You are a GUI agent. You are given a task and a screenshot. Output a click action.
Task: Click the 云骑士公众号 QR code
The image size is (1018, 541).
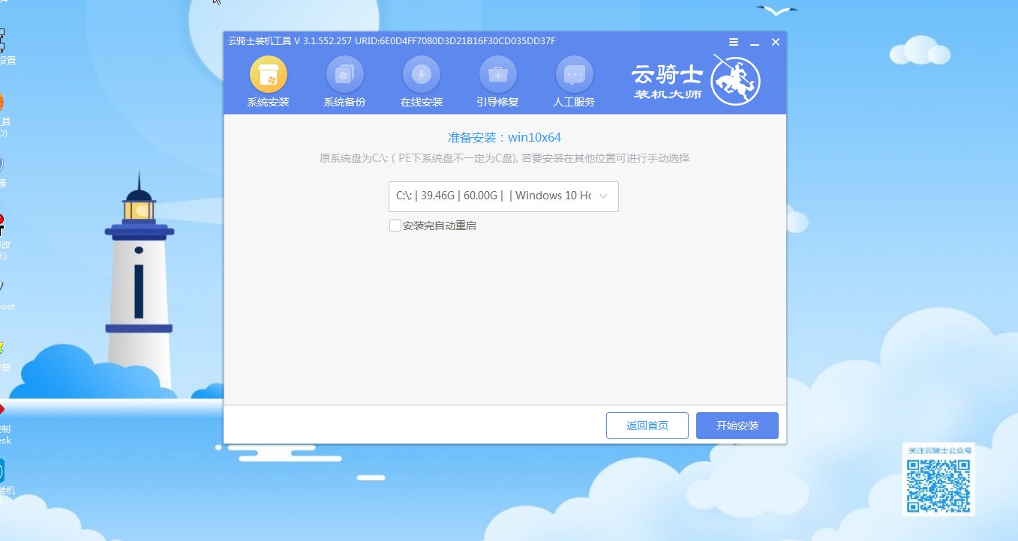[x=938, y=487]
